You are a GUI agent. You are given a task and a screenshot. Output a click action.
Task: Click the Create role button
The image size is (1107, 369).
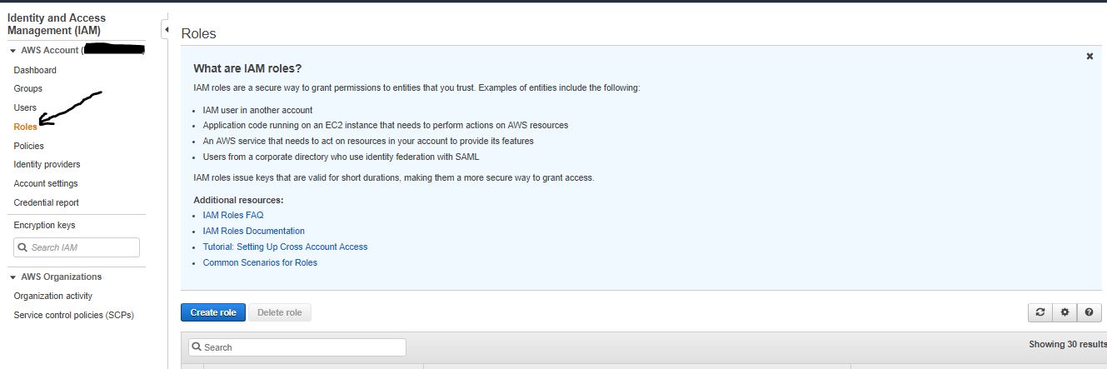(213, 312)
